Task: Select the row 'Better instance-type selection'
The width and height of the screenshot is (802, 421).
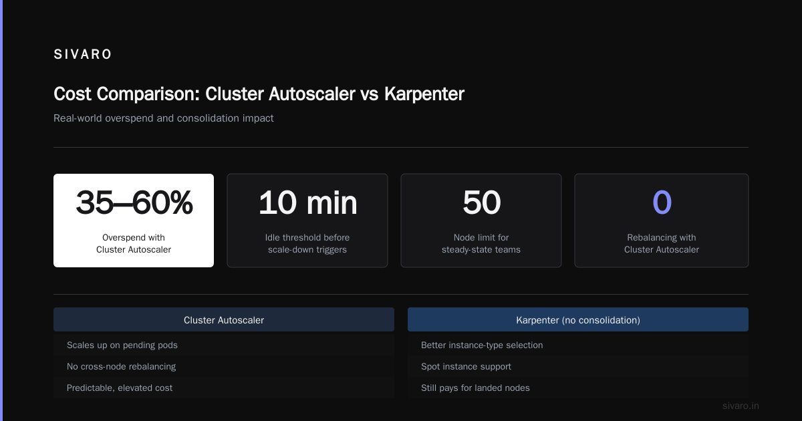Action: tap(578, 345)
